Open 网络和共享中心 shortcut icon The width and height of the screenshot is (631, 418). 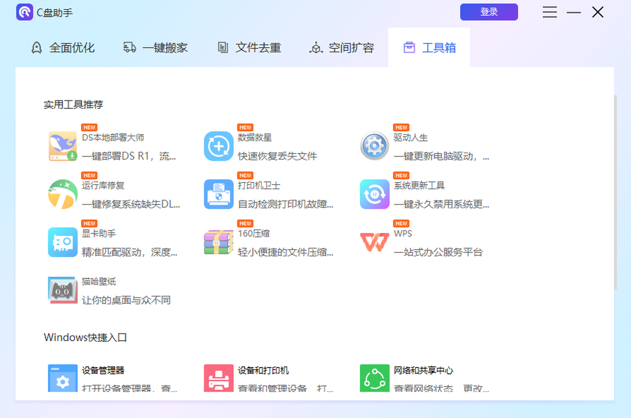(374, 378)
